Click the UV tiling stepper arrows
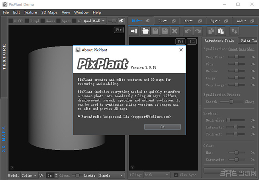The image size is (259, 180). 56,176
